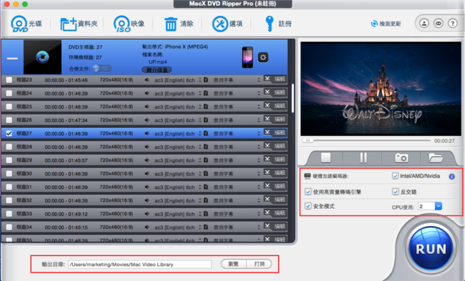Click scissors edit icon on 標題31 row

(x=268, y=186)
